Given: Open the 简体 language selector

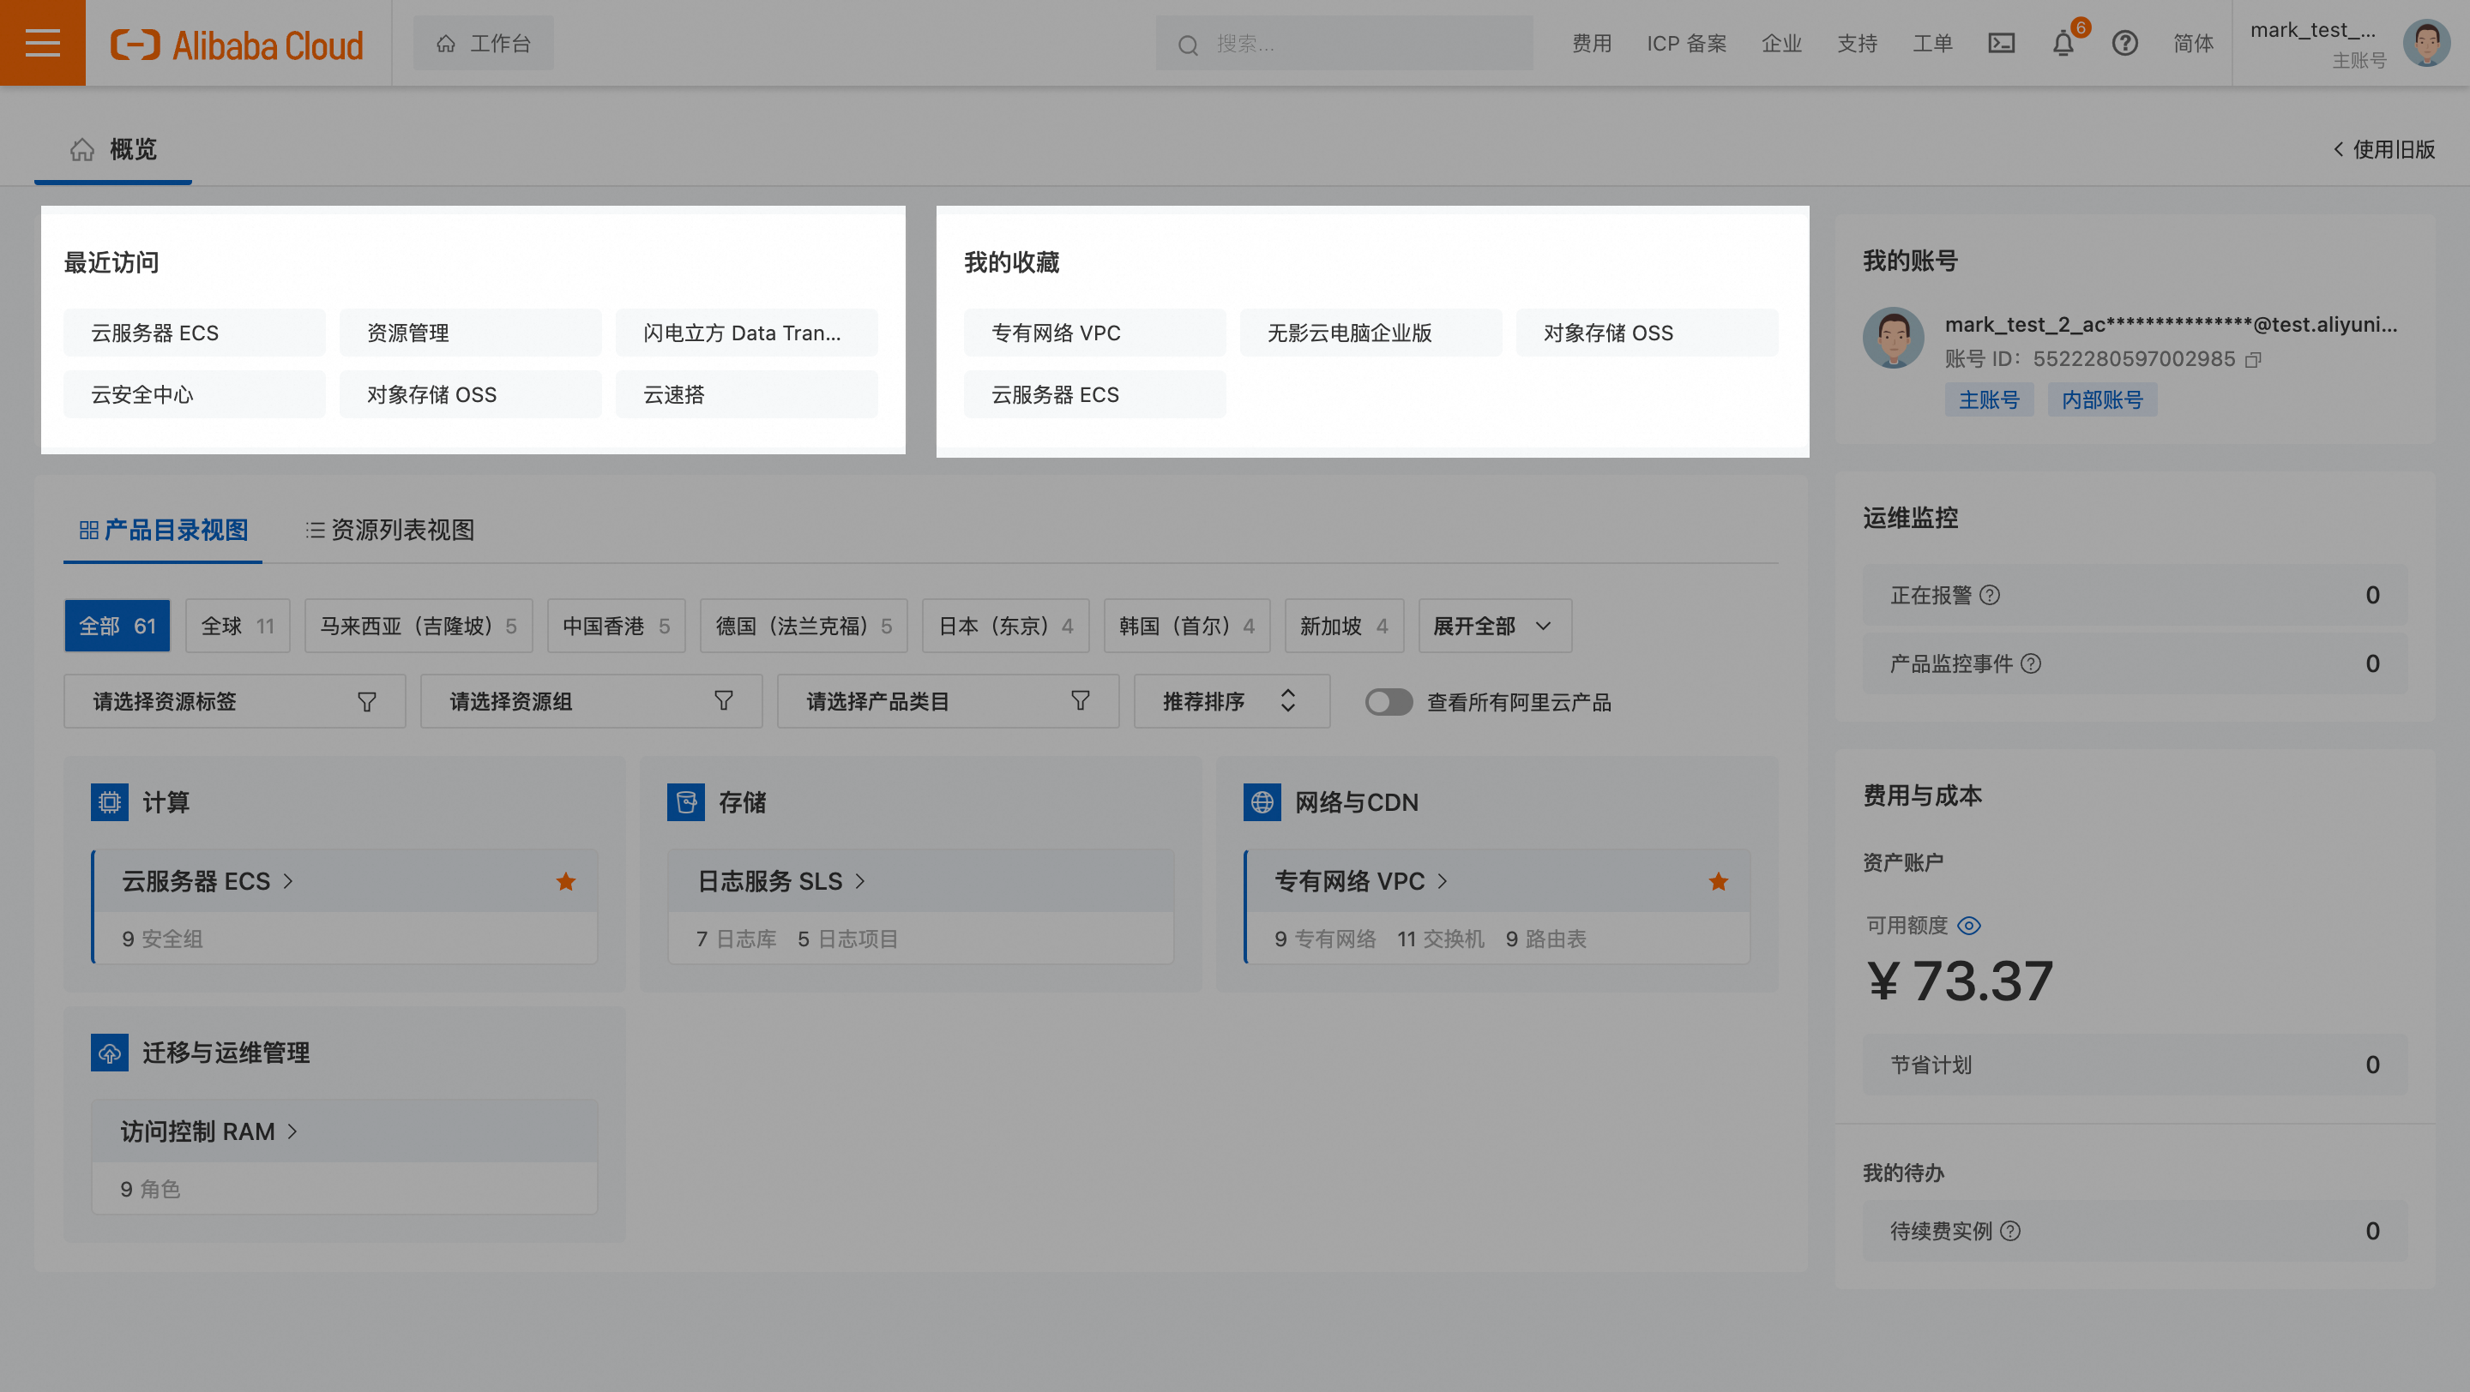Looking at the screenshot, I should coord(2193,43).
